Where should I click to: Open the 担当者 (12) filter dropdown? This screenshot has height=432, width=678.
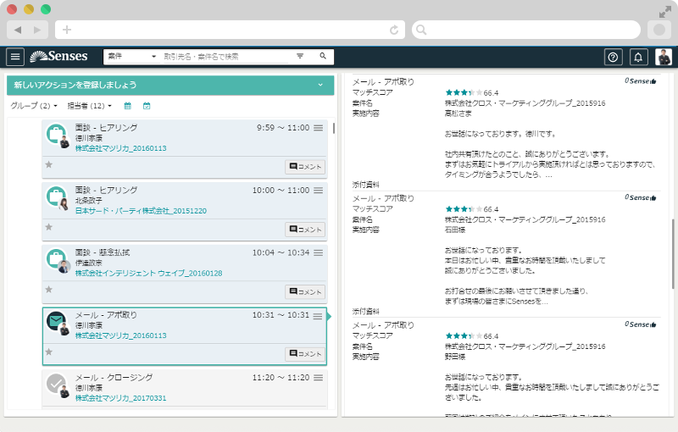click(x=90, y=105)
